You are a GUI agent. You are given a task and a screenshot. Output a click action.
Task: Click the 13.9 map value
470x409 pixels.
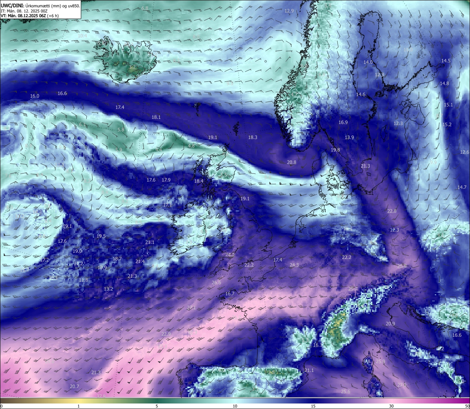(x=349, y=137)
